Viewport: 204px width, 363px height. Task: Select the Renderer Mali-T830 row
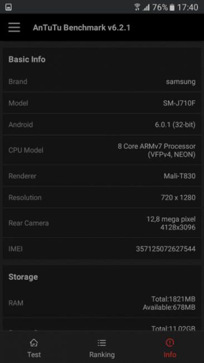coord(102,176)
